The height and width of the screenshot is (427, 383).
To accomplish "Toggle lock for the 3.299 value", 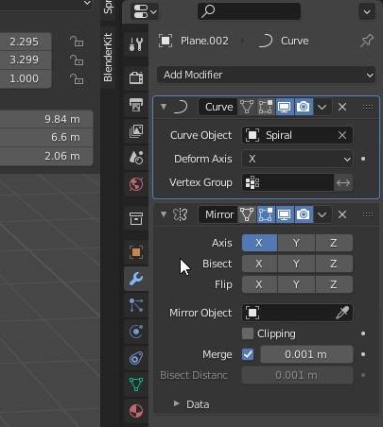I will pos(77,60).
